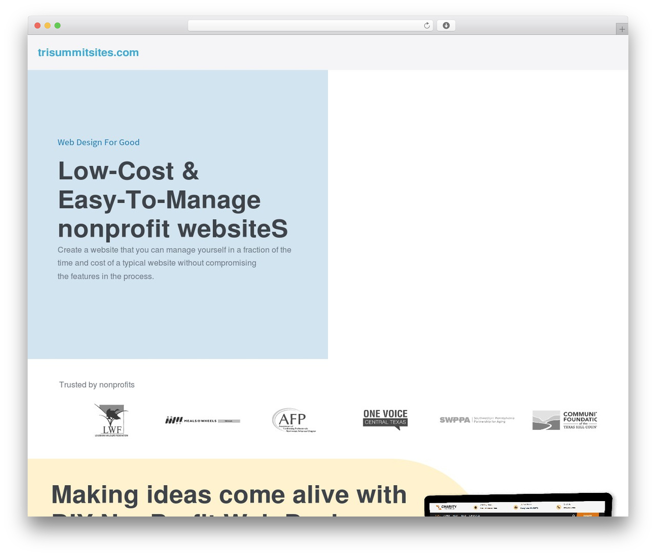This screenshot has height=556, width=656.
Task: Open the trisummitsites.com site logo link
Action: pos(88,52)
